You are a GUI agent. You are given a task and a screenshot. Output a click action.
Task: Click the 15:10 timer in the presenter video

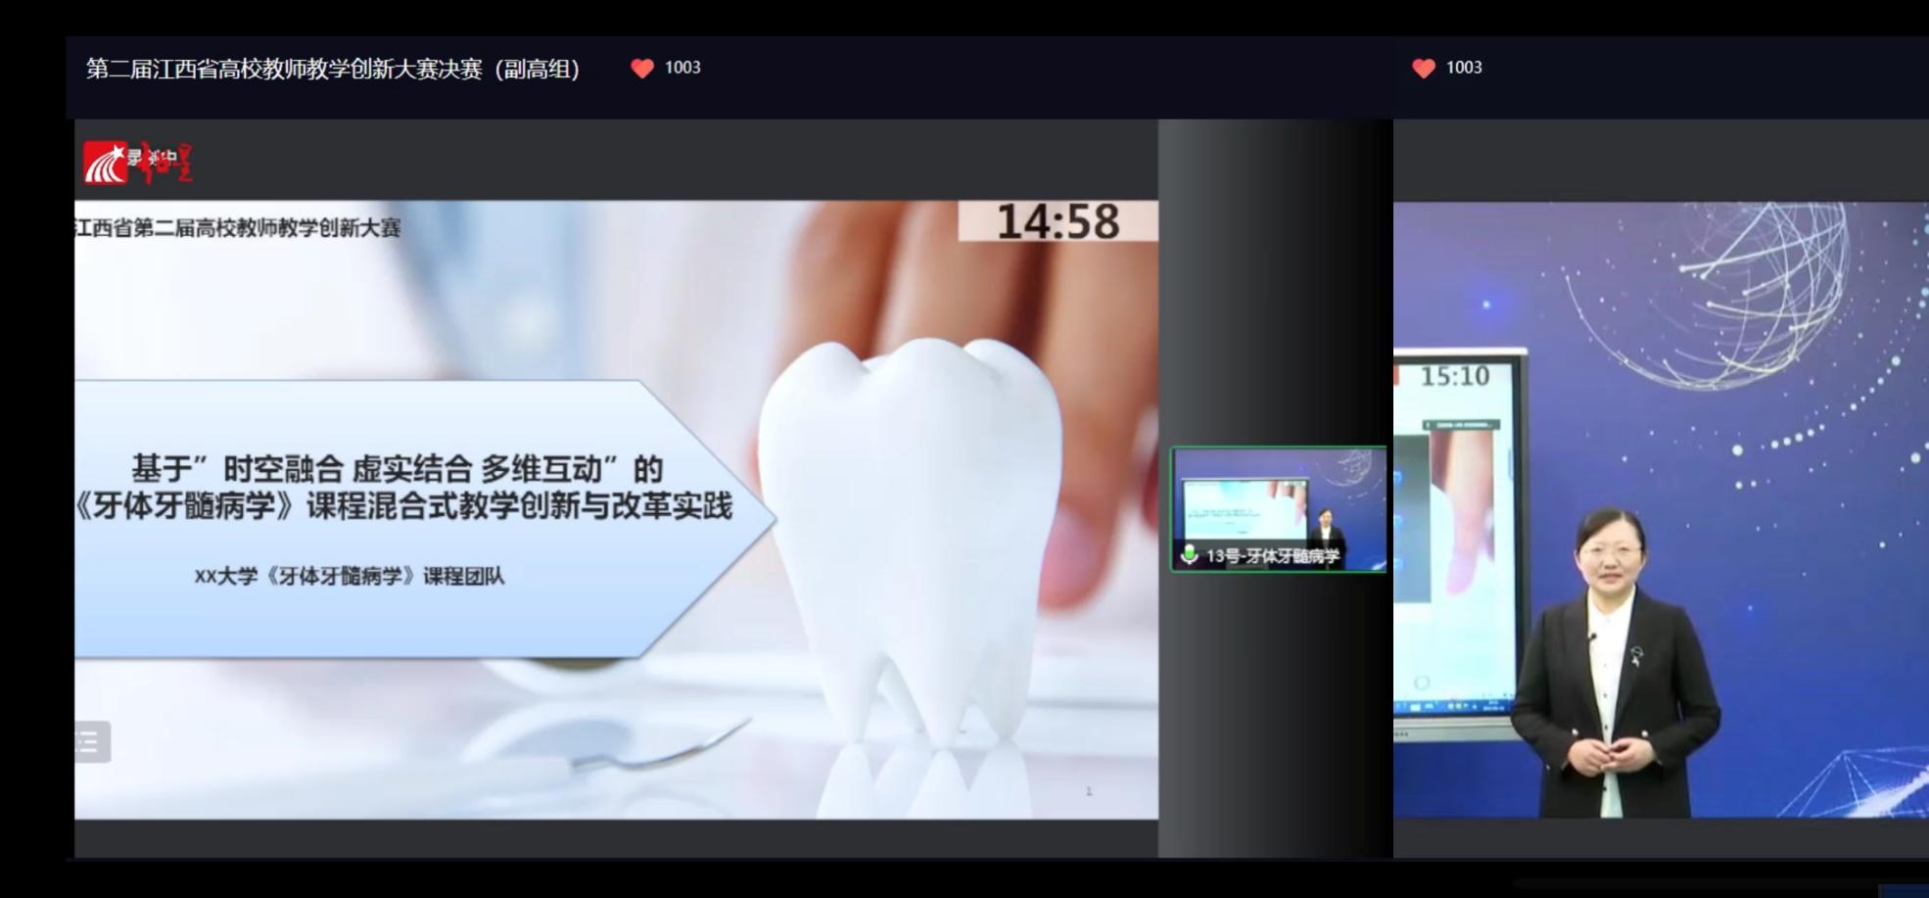click(x=1454, y=376)
